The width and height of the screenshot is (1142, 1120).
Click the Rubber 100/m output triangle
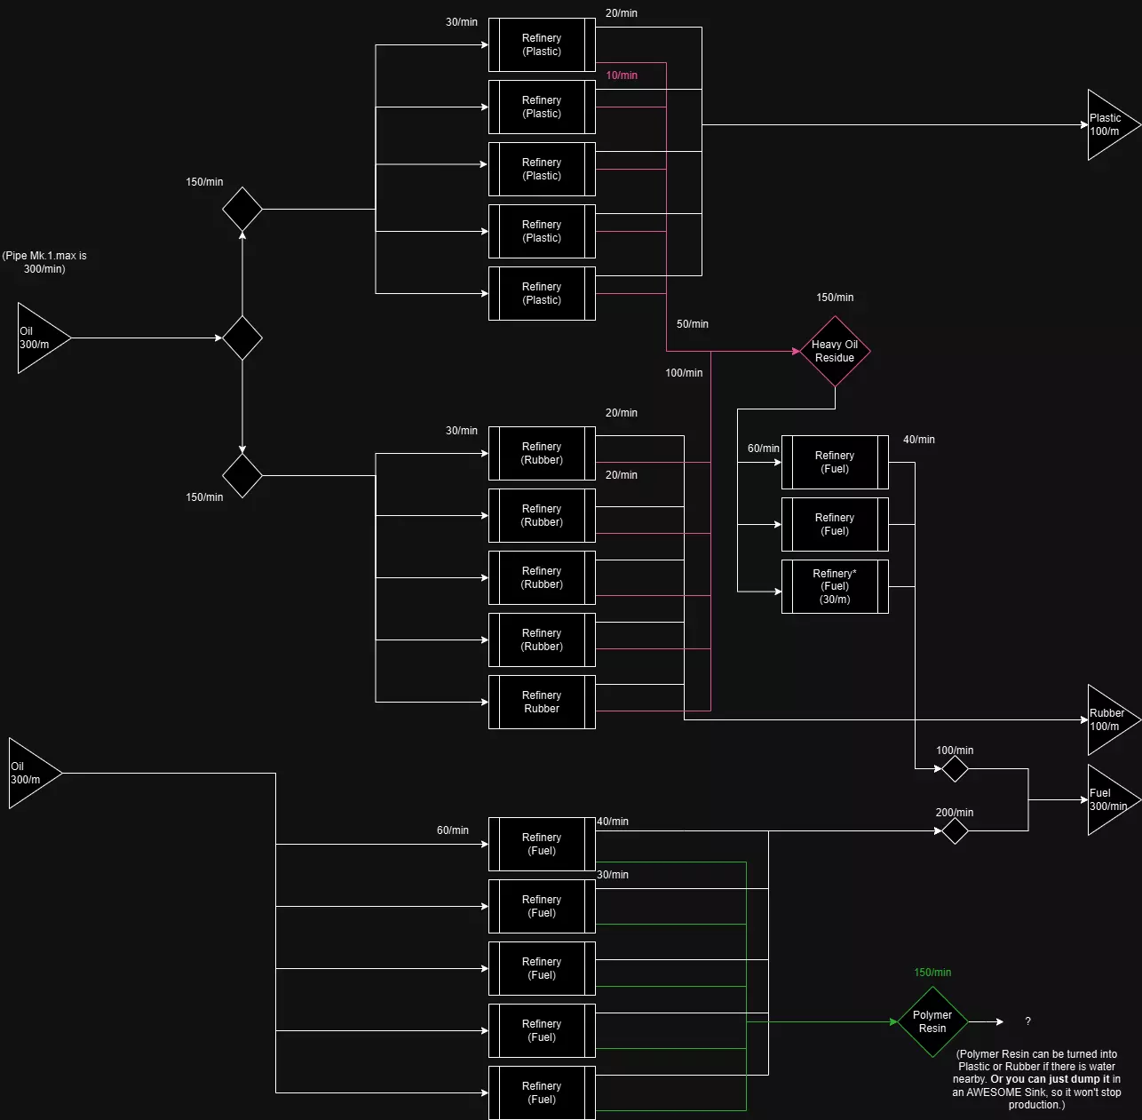click(x=1114, y=719)
